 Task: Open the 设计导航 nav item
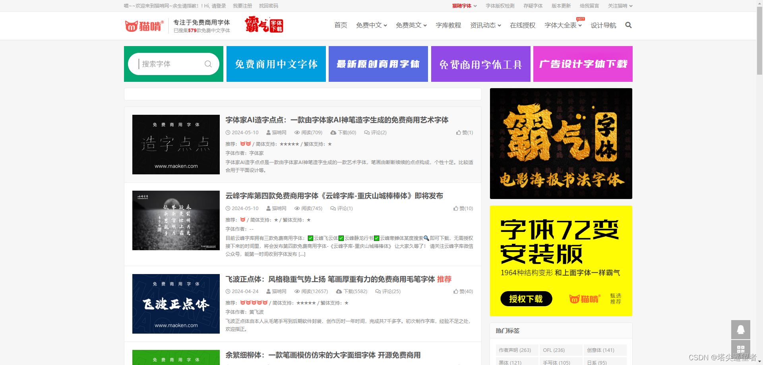click(603, 25)
